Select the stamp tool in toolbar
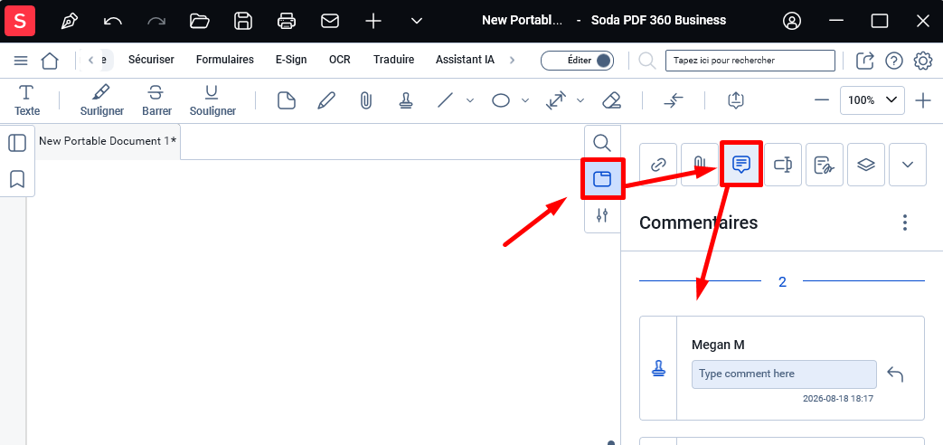The width and height of the screenshot is (943, 445). coord(406,100)
